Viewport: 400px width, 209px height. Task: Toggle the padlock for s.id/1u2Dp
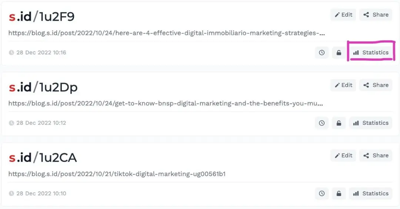(x=339, y=123)
